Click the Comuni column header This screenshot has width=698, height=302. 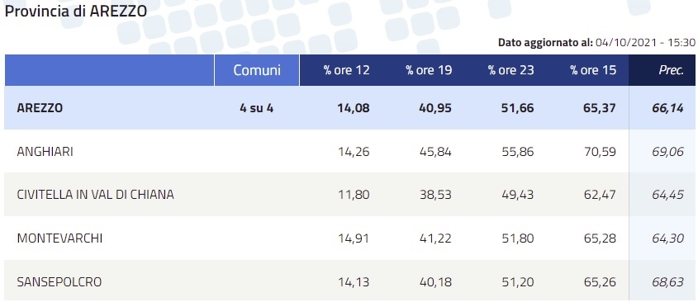coord(257,70)
